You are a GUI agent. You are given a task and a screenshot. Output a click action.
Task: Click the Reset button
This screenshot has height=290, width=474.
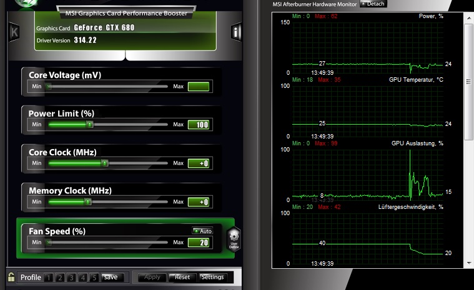[x=182, y=278]
